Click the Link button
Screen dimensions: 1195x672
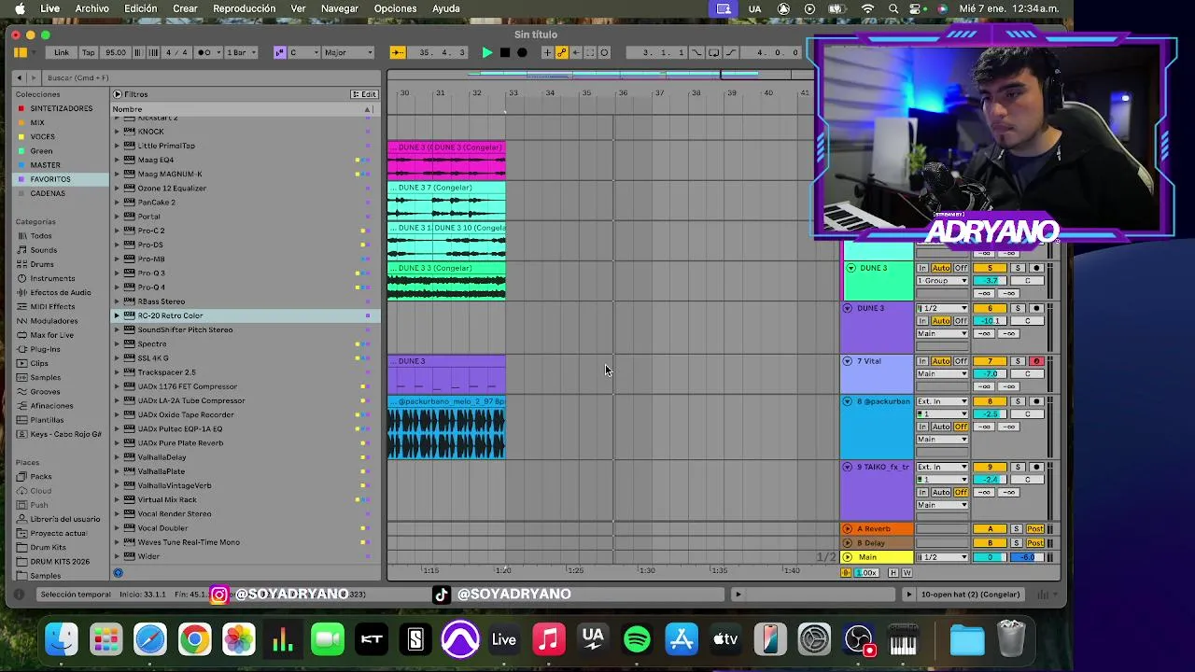62,52
